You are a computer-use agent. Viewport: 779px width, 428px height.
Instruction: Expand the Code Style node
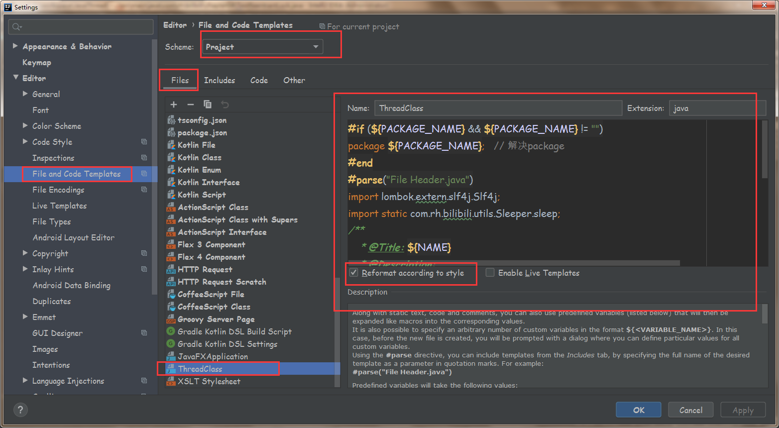(x=25, y=141)
